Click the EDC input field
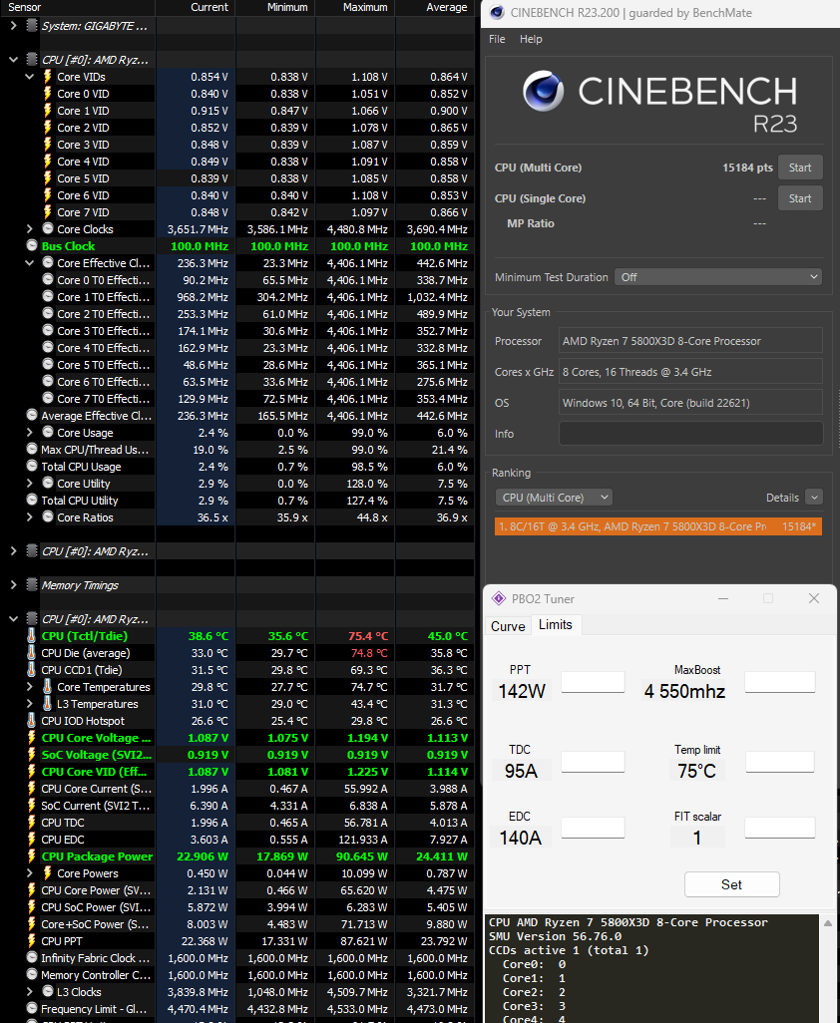The image size is (840, 1023). pyautogui.click(x=593, y=828)
